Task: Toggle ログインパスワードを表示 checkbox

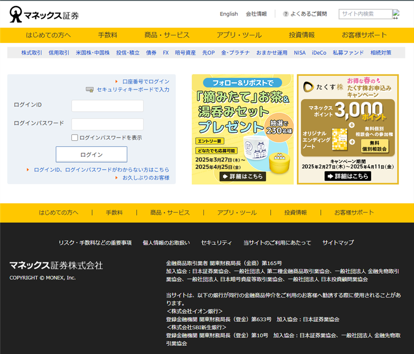Action: point(75,138)
